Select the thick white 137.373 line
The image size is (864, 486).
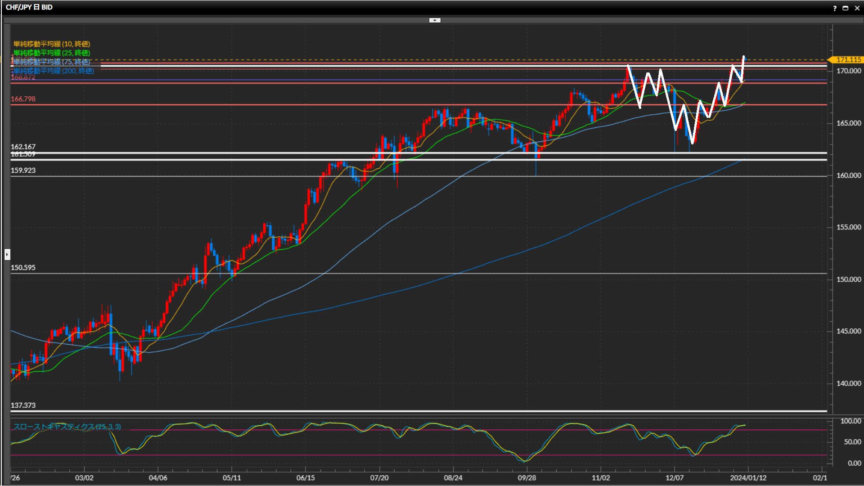405,411
